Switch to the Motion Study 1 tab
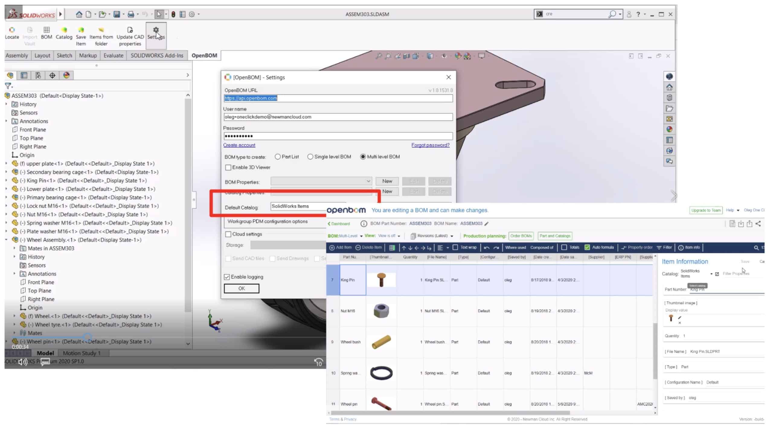Image resolution: width=773 pixels, height=430 pixels. 82,353
